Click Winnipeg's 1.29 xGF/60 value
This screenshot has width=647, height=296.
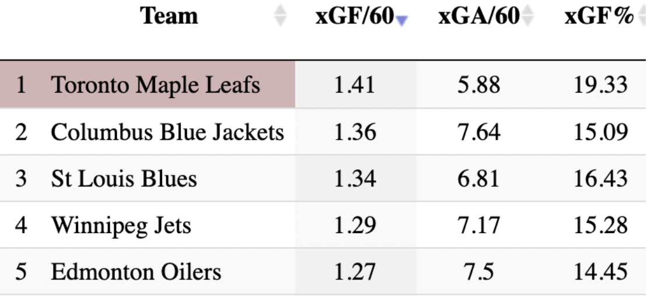354,225
